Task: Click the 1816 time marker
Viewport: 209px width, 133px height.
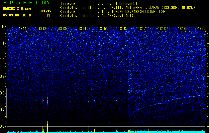Action: 122,29
